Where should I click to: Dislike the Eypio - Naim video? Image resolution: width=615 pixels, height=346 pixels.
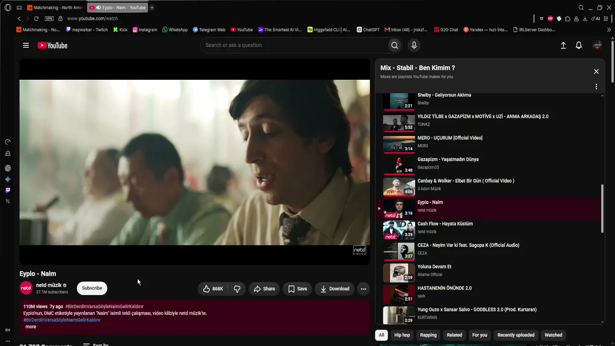(x=237, y=289)
